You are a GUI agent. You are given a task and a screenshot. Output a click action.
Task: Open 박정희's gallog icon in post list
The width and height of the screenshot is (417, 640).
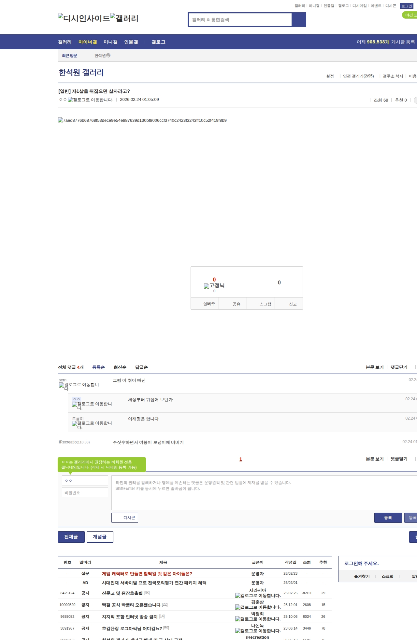pyautogui.click(x=258, y=619)
